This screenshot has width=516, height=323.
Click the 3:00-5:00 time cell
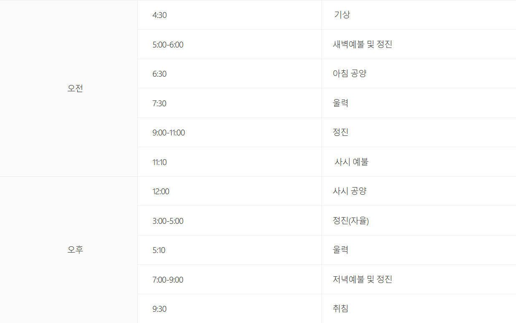coord(168,221)
